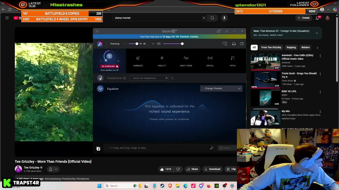Viewport: 339px width, 190px height.
Task: Open the Headphone EQ info icon
Action: point(172,78)
